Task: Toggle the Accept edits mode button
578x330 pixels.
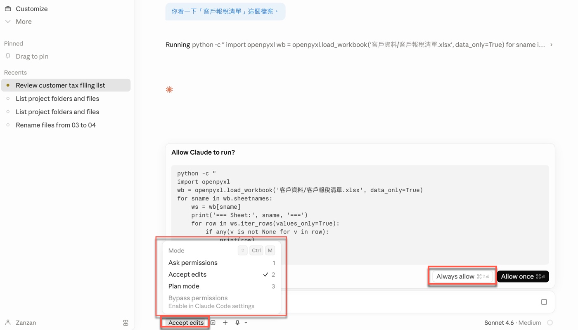Action: tap(186, 323)
